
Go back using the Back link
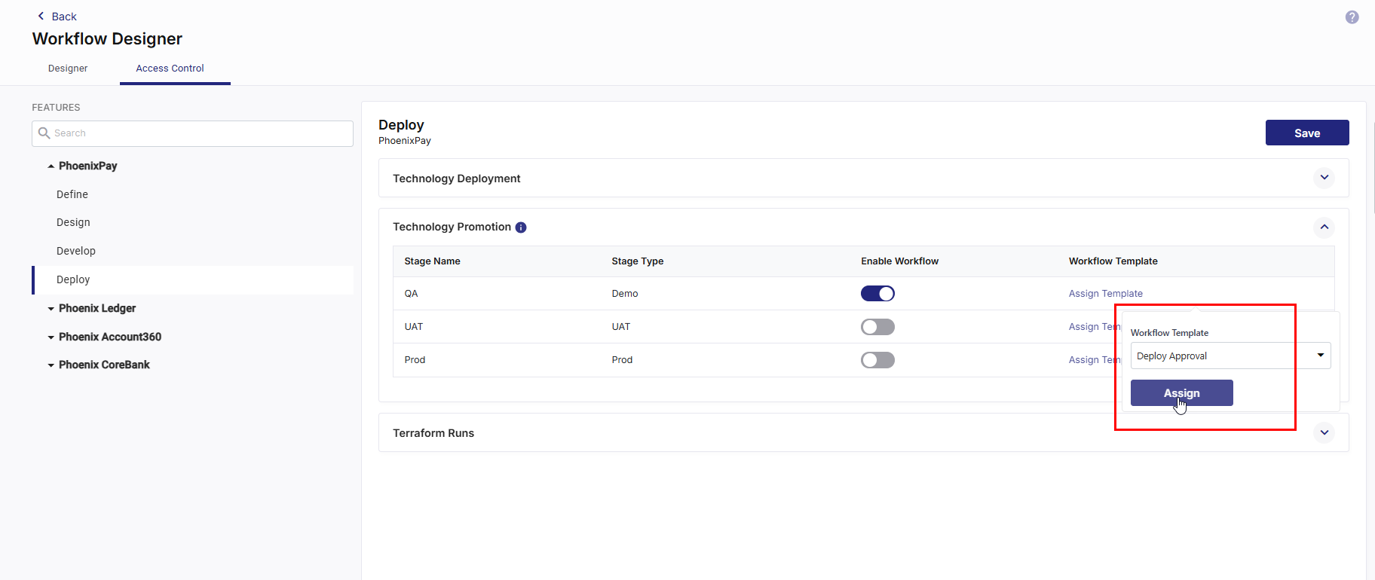(x=57, y=17)
